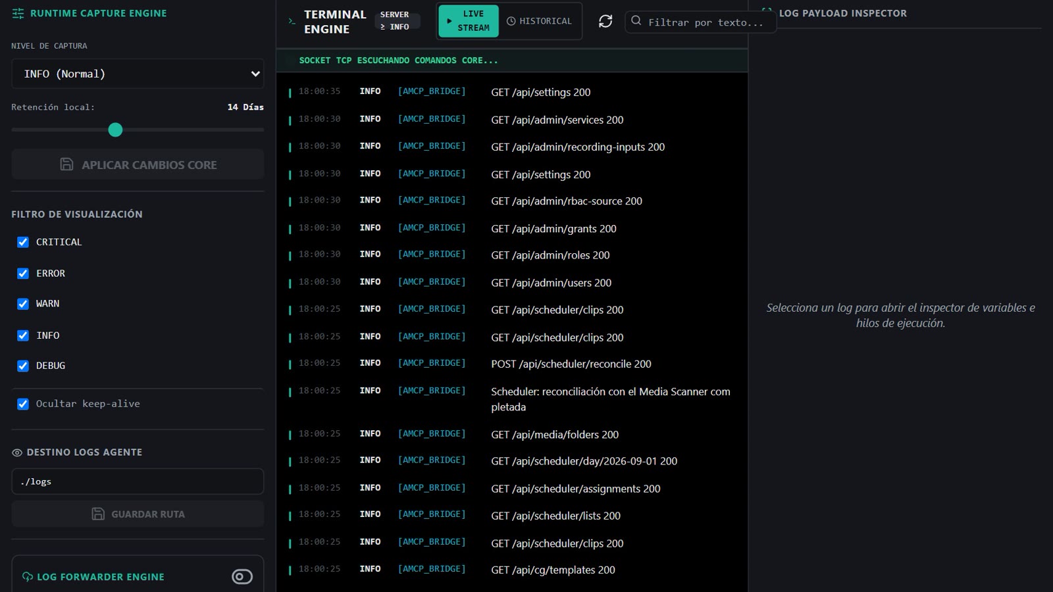Select the GET /api/scheduler/assignments 200 entry
This screenshot has width=1053, height=592.
512,489
